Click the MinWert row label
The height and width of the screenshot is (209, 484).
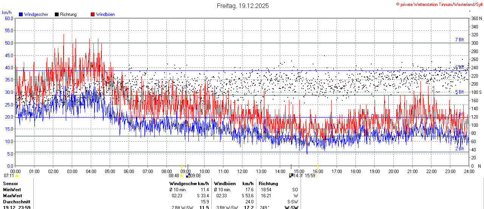pos(12,189)
